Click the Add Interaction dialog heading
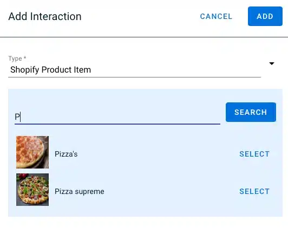The image size is (288, 246). pos(45,16)
